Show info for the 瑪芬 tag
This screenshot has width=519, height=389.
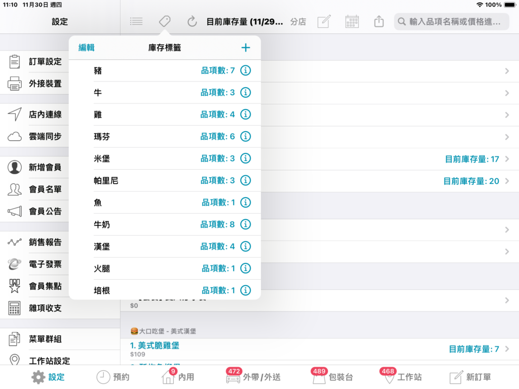pos(246,136)
